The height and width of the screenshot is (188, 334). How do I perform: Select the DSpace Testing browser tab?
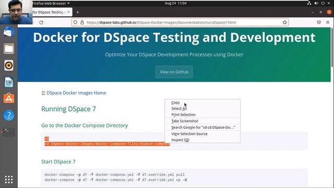click(50, 12)
